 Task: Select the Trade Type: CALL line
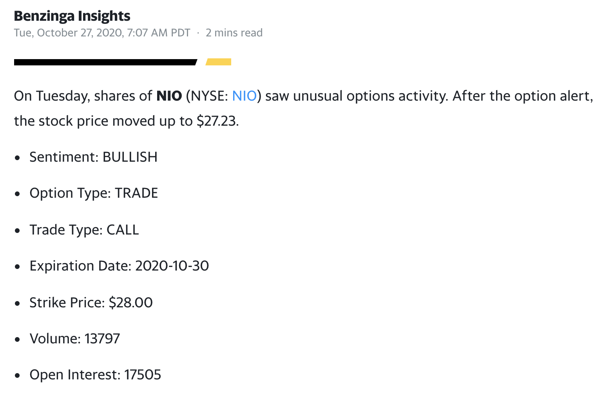(x=84, y=230)
